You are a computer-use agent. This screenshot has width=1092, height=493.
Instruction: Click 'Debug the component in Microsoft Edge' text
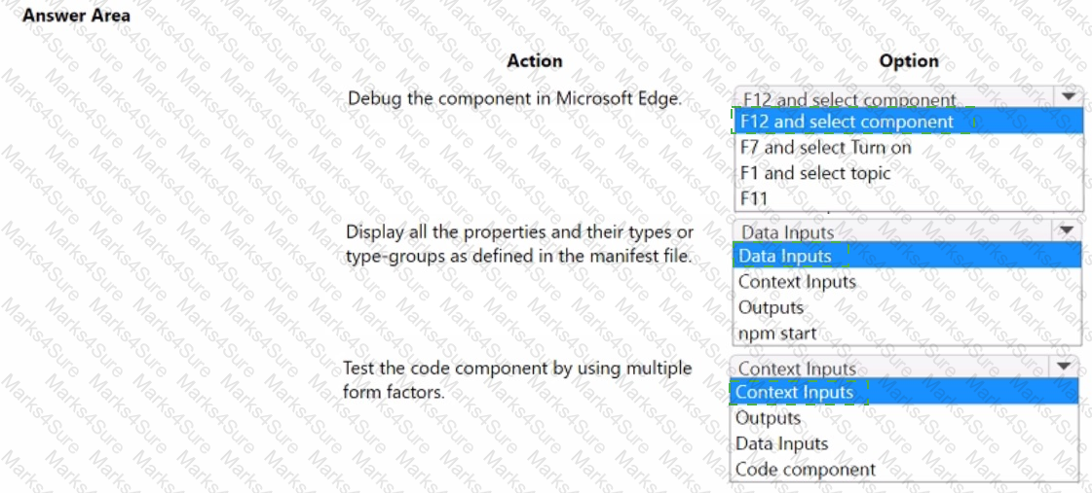pyautogui.click(x=514, y=97)
